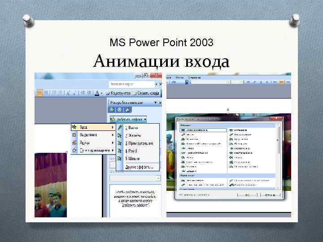Click into the Введите вопрос help field
This screenshot has height=242, width=323.
coord(131,84)
